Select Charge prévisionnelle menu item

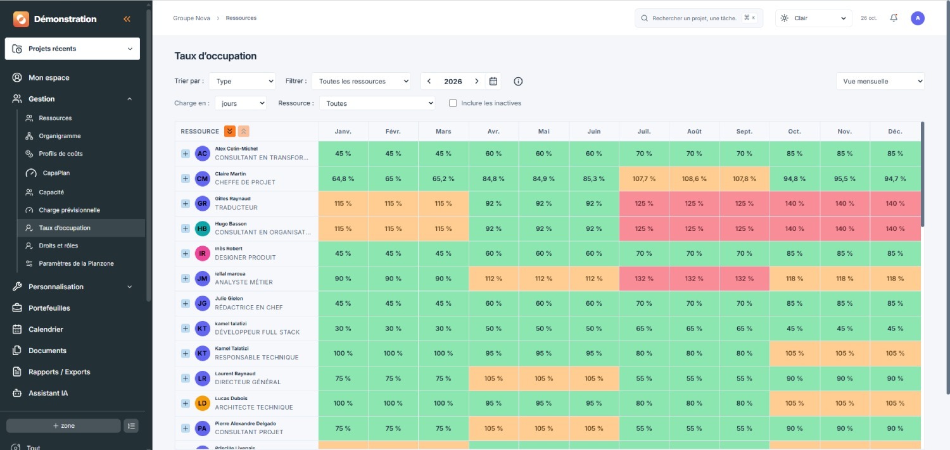tap(69, 210)
